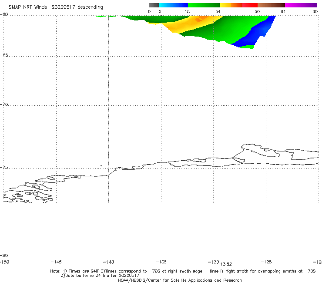Click the latitude label '-70'

point(4,104)
